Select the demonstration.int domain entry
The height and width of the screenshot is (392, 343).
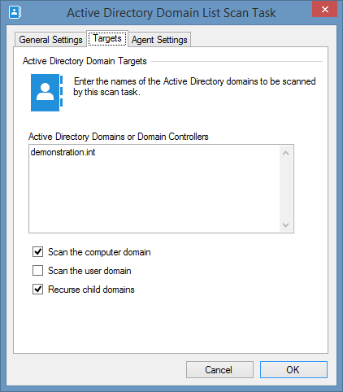pyautogui.click(x=63, y=152)
